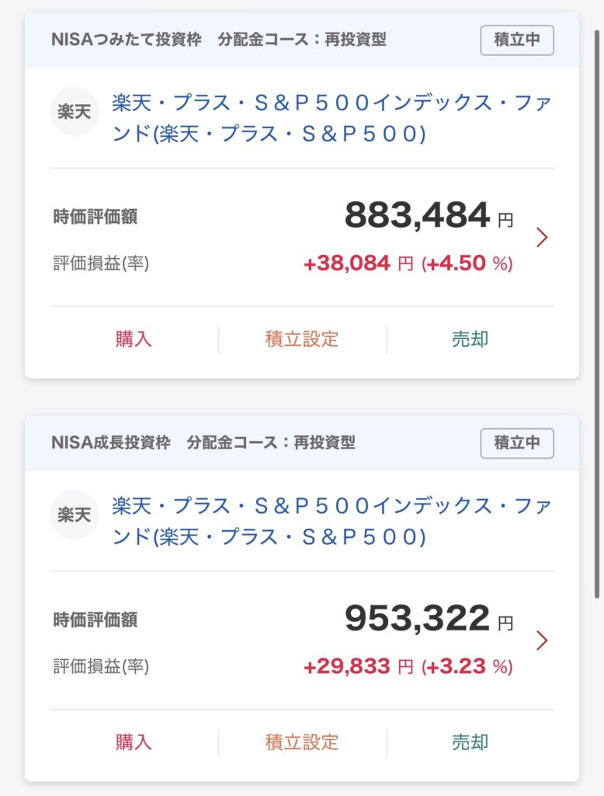Open the fund name link in the NISA成長投資枠 card
This screenshot has width=604, height=796.
pos(332,522)
